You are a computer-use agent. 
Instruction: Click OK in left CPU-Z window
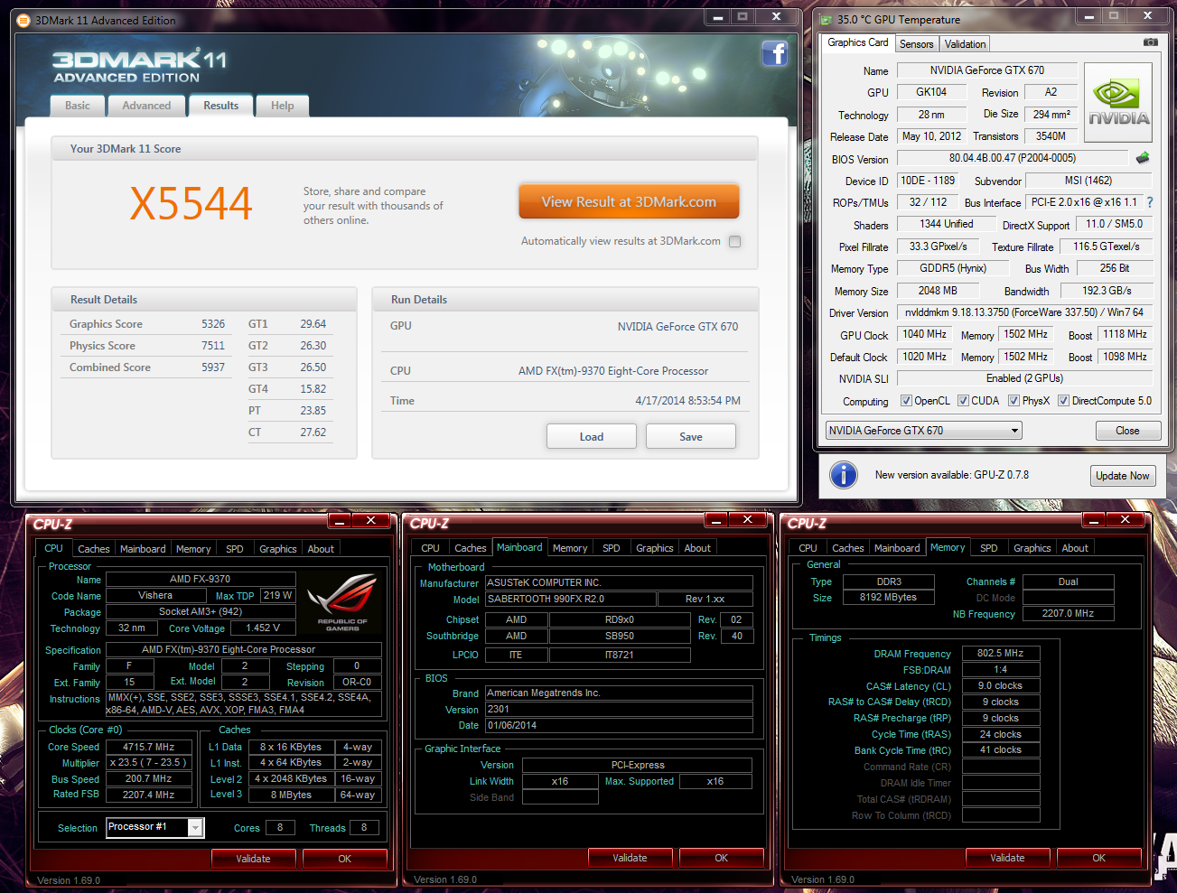345,859
